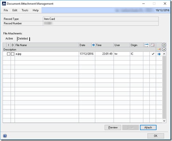This screenshot has width=172, height=141.
Task: Click the vertical scrollbar track of the list
Action: 164,87
